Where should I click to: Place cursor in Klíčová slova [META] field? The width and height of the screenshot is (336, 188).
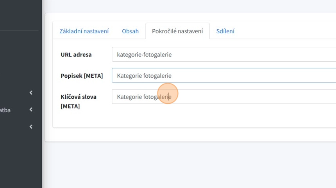point(234,97)
